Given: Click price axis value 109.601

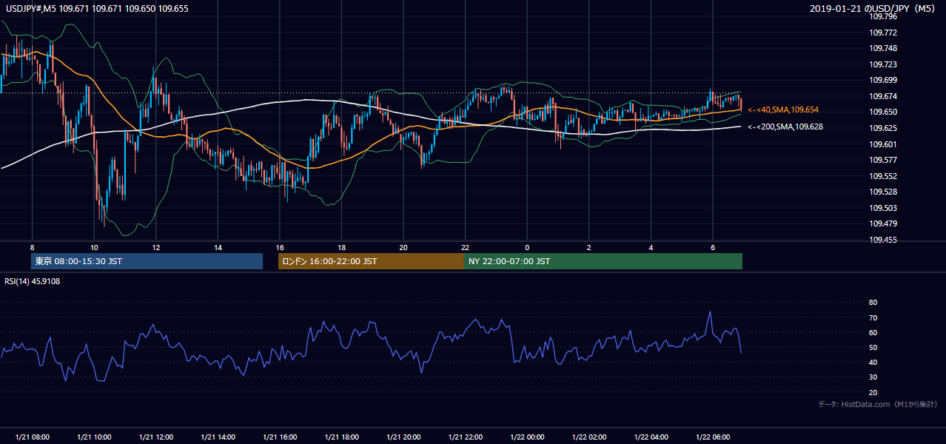Looking at the screenshot, I should click(883, 144).
